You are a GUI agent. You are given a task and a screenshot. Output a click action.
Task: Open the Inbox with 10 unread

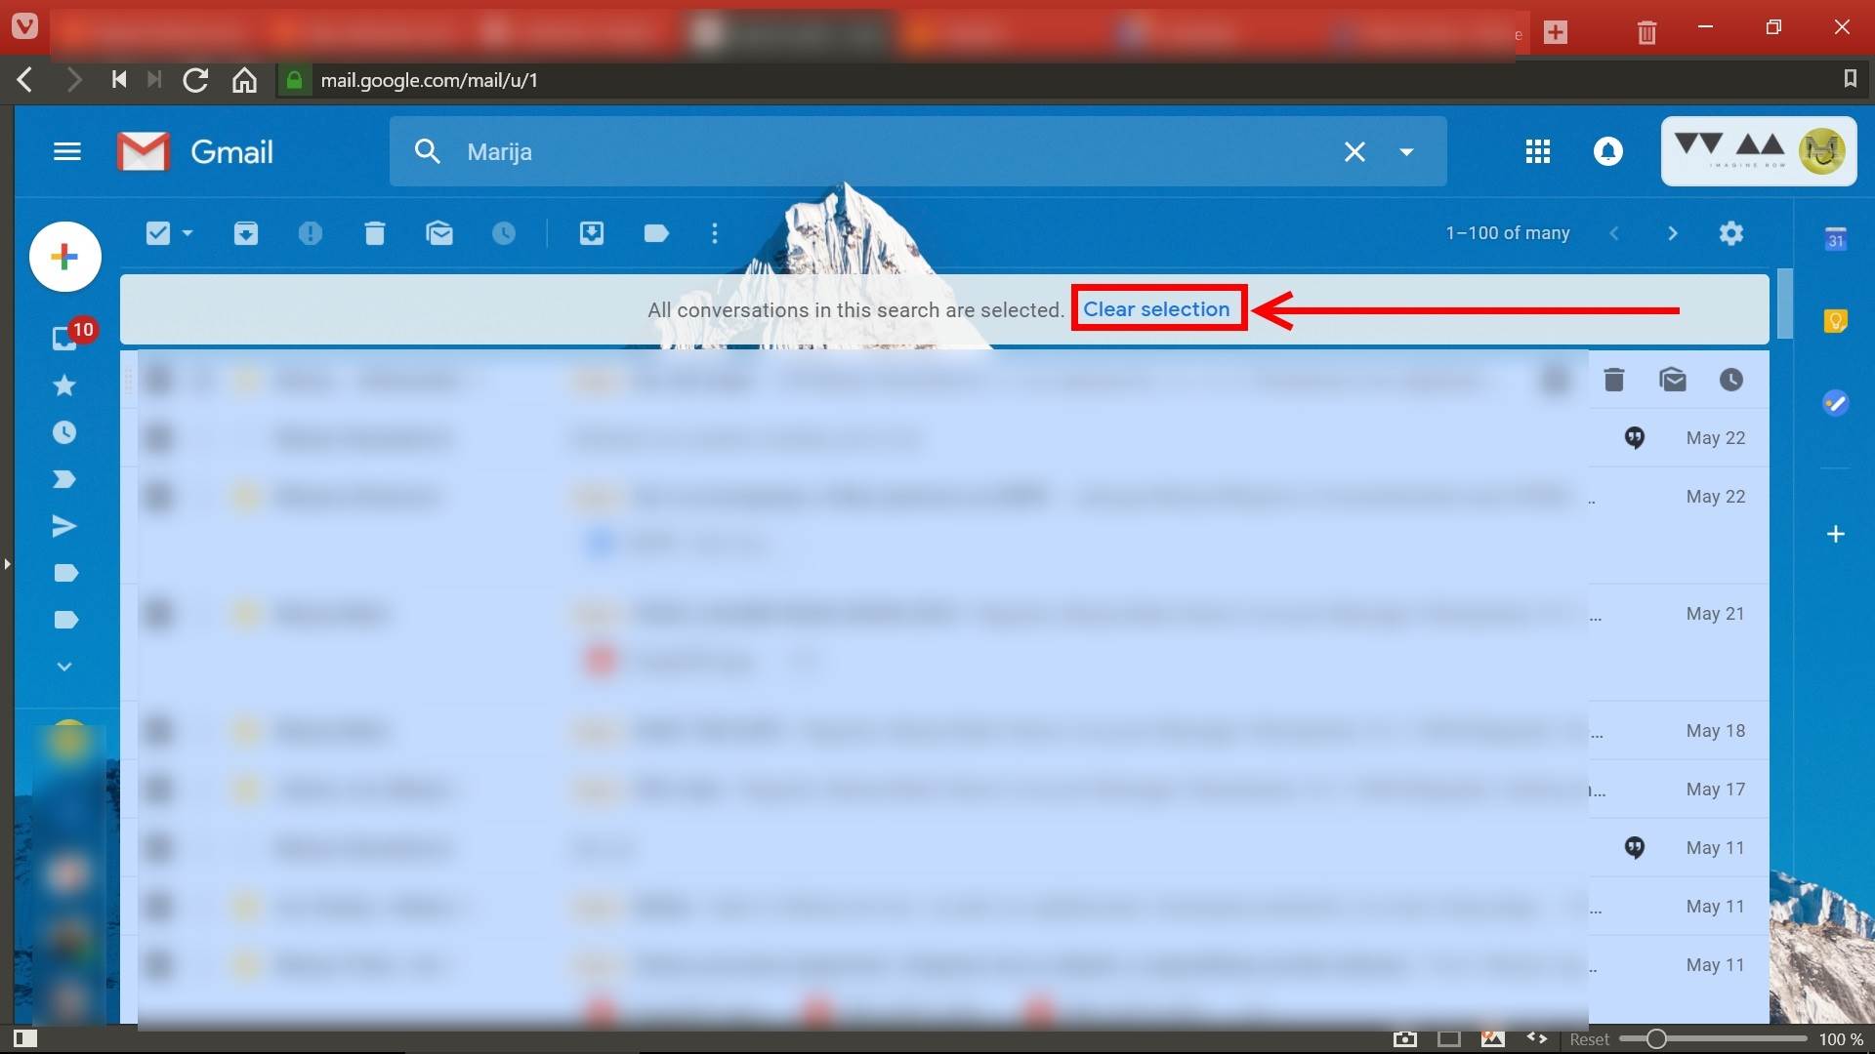point(64,338)
